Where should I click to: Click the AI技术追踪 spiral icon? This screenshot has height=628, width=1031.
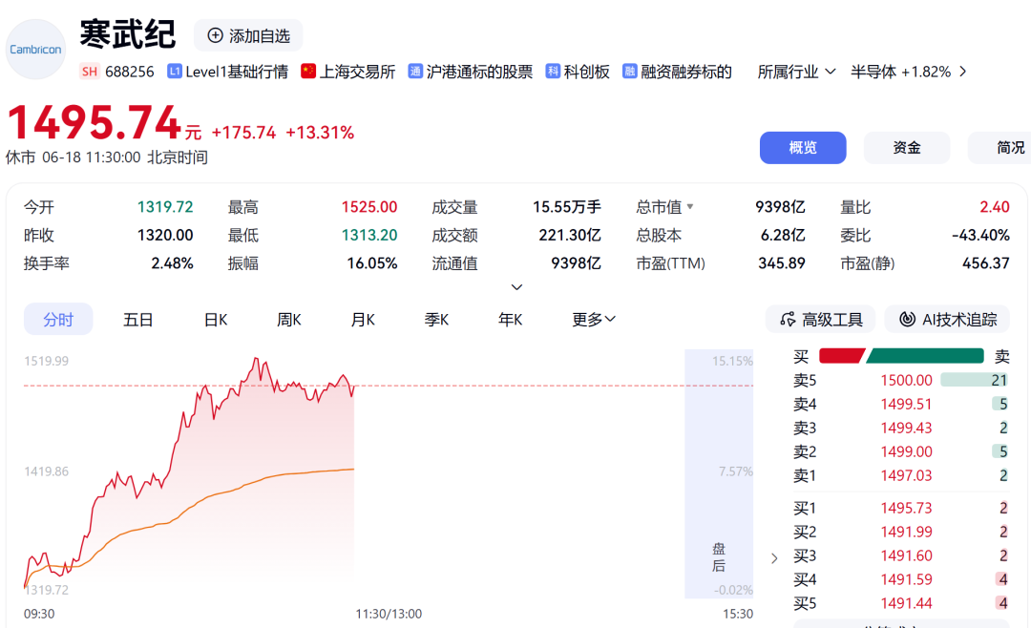[x=908, y=319]
